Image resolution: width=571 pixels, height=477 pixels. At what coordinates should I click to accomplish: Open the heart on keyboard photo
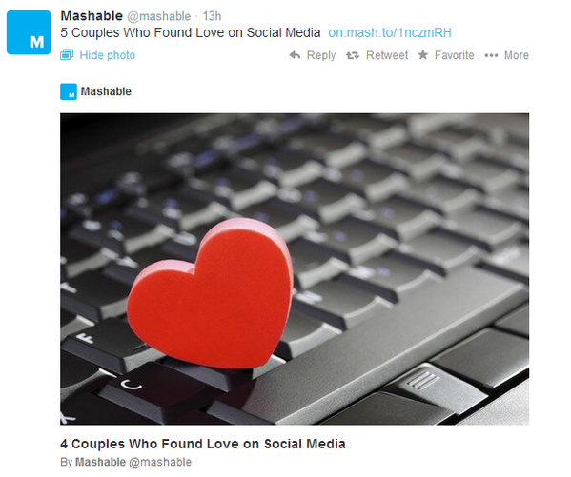tap(295, 268)
